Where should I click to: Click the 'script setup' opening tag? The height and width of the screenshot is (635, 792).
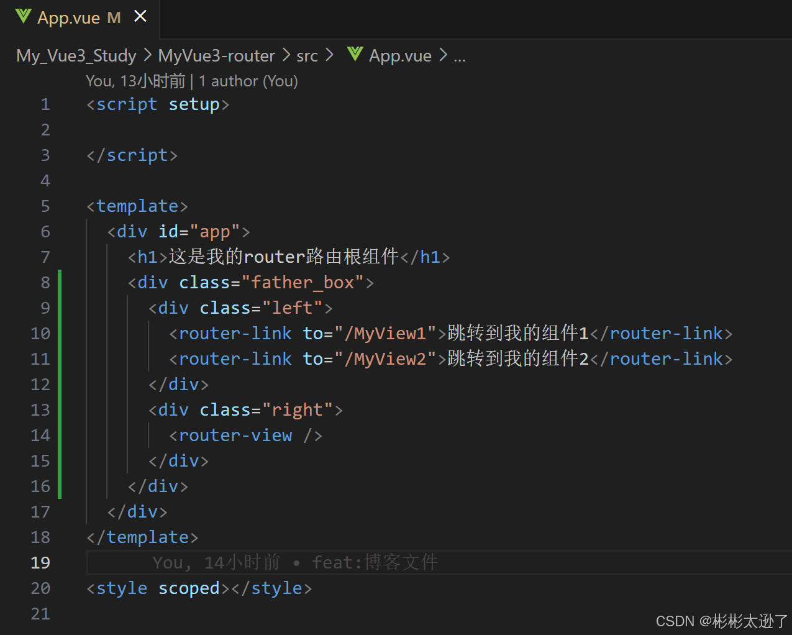(158, 104)
